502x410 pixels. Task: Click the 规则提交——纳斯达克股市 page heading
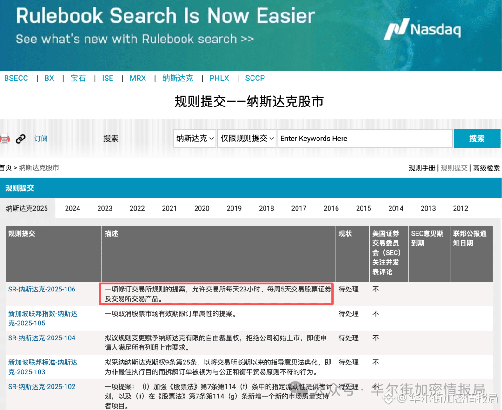[249, 101]
